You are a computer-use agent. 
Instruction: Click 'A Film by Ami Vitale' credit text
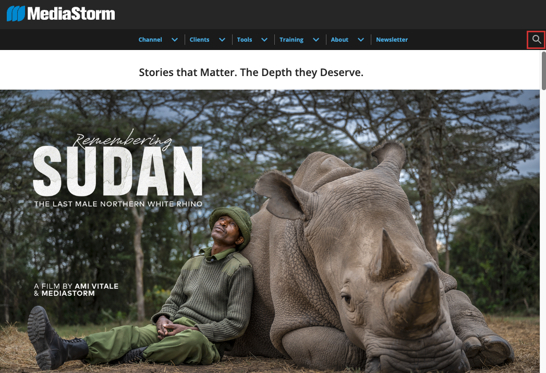(76, 290)
